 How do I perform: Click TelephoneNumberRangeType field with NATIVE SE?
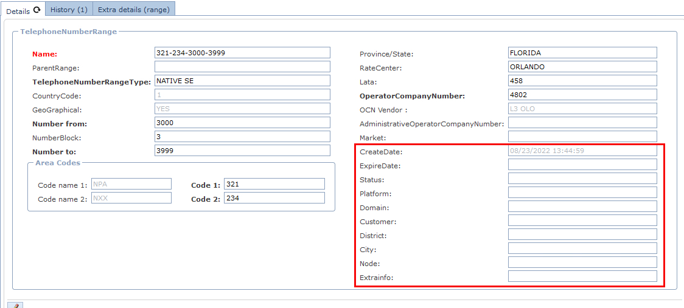tap(242, 81)
